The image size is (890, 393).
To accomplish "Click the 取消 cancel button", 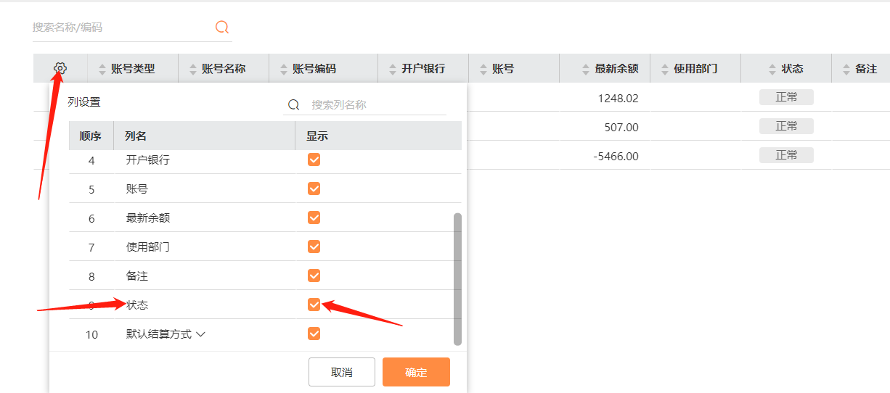I will click(341, 372).
